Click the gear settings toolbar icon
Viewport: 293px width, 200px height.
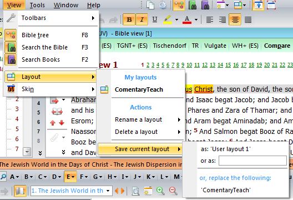(163, 5)
